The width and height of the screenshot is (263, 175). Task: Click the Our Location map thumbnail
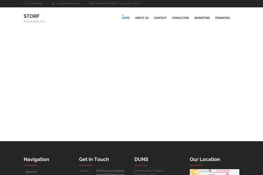point(214,172)
